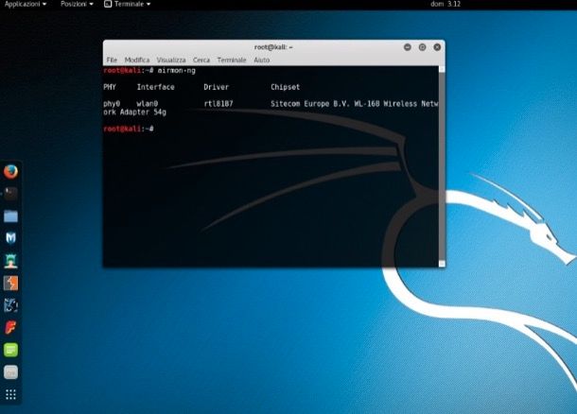Screen dimensions: 577x414
Task: Click the wrapped text ork Adapter 54g
Action: tap(134, 112)
